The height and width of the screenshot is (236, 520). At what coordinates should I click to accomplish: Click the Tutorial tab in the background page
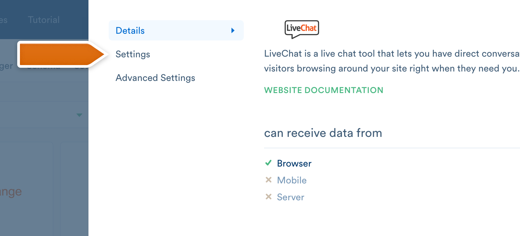(44, 20)
